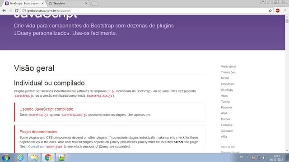Navigate to Popover in sidebar

(x=226, y=108)
